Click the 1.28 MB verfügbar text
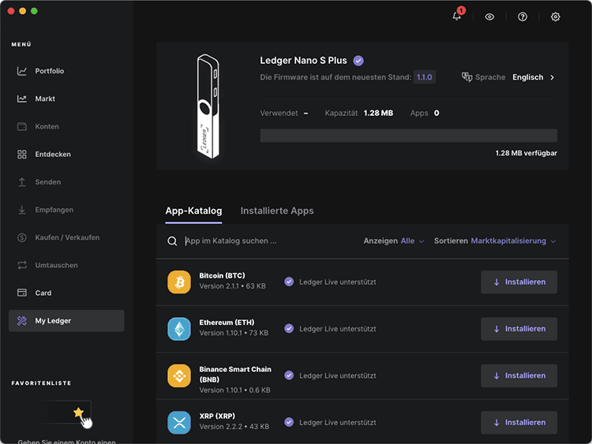Viewport: 592px width, 444px height. point(526,153)
